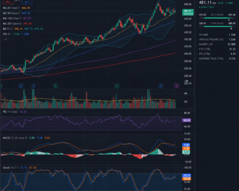Click the EPS (TTM) row
Viewport: 239px width, 191px height.
coord(217,54)
